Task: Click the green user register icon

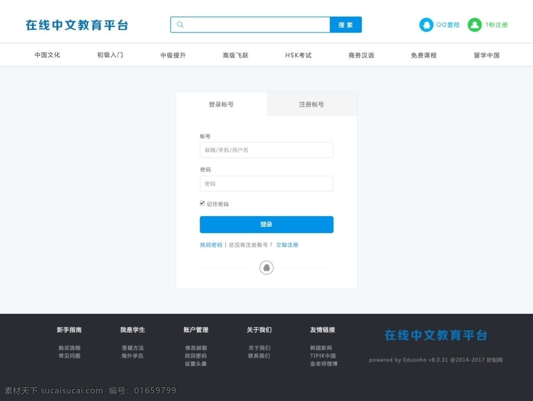Action: (x=474, y=25)
